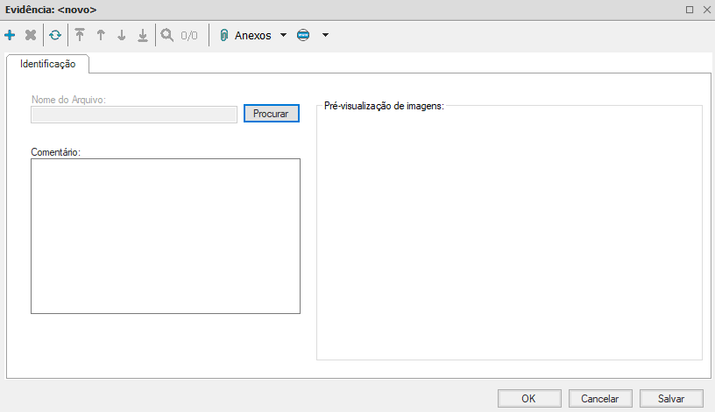Click the Anexos paperclip icon

(x=224, y=36)
